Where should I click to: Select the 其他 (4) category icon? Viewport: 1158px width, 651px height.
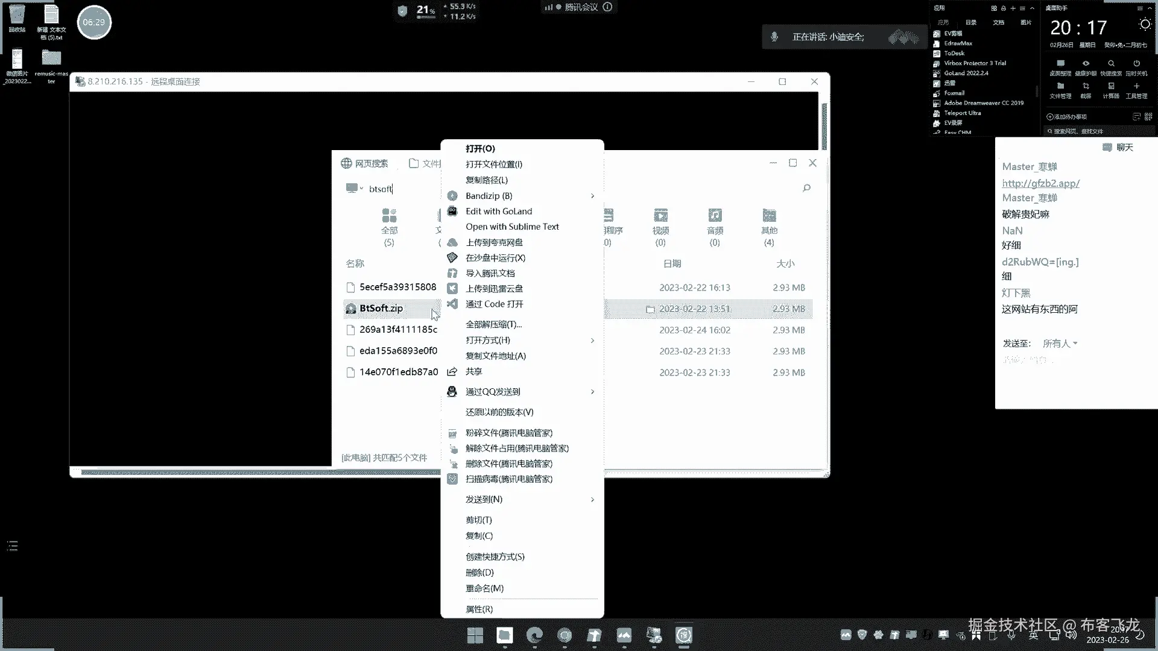tap(769, 216)
